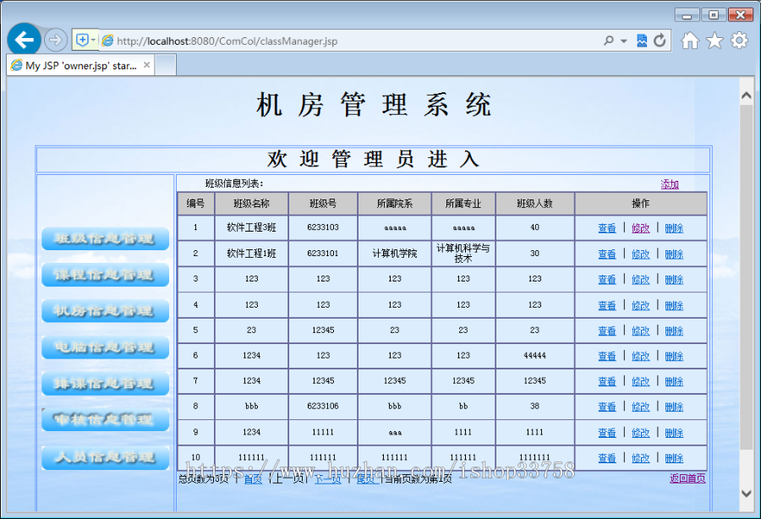Click the 添加 link to add a class
The image size is (761, 519).
[x=671, y=183]
